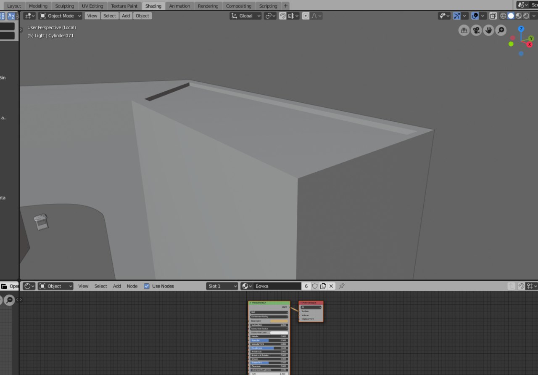Create new material copy icon
The width and height of the screenshot is (538, 375).
[323, 286]
